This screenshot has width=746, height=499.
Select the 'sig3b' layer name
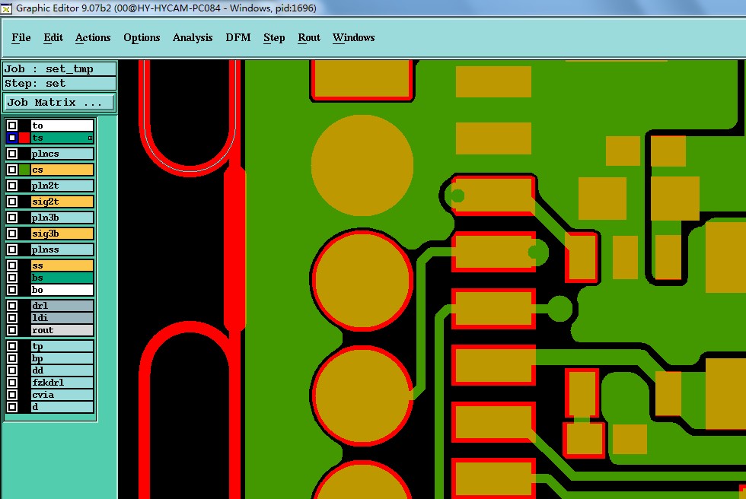pos(62,234)
